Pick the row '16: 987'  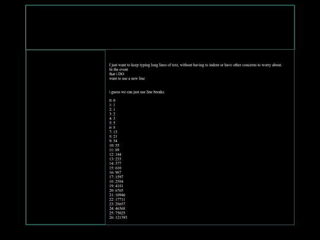pos(115,172)
